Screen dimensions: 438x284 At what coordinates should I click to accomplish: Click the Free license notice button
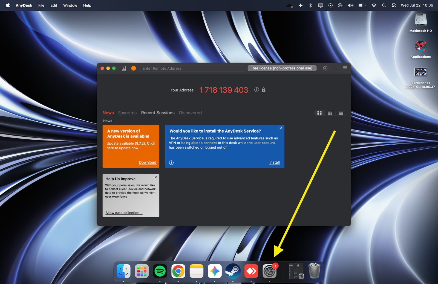[282, 68]
